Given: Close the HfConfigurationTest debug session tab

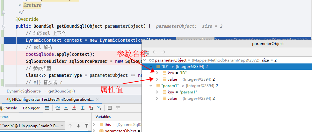Looking at the screenshot, I should tap(97, 99).
